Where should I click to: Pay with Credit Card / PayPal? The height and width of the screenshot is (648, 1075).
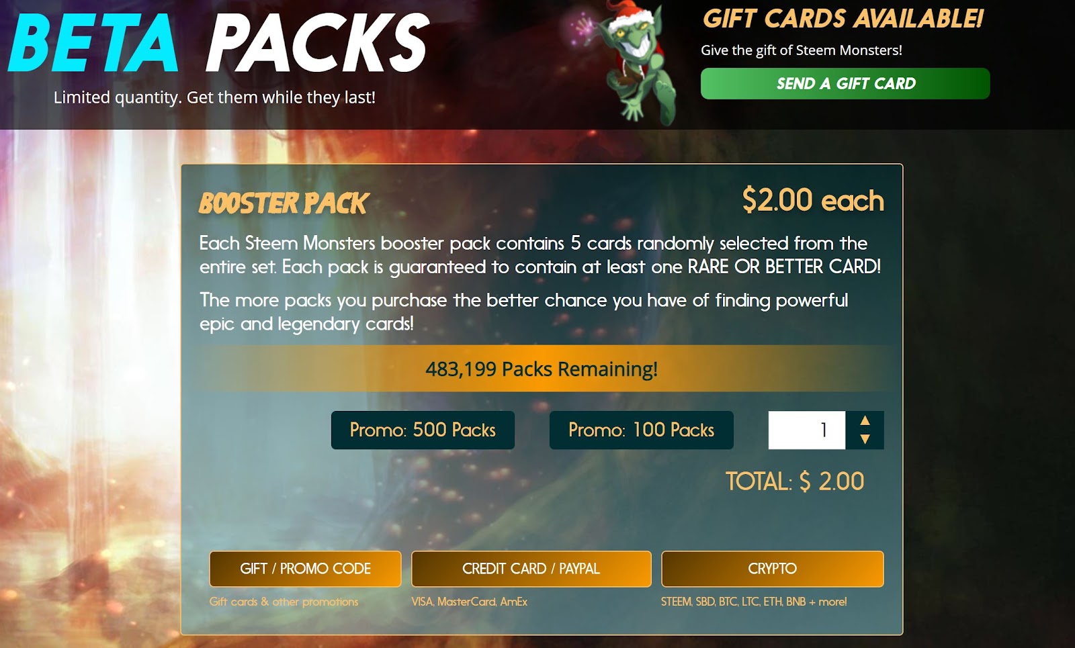(531, 569)
